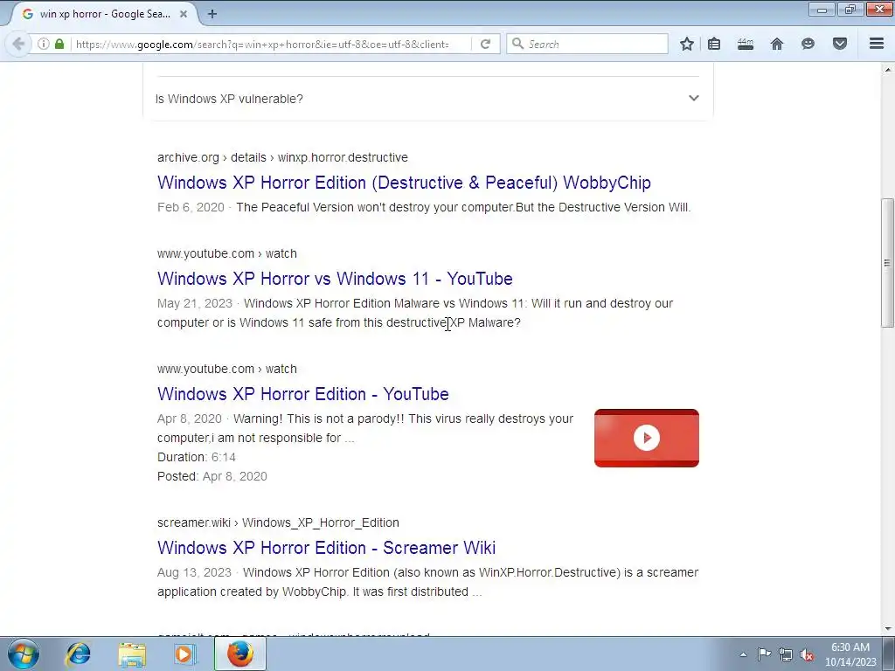Click 'Duration: 6:14' text
Viewport: 895px width, 671px height.
point(197,457)
